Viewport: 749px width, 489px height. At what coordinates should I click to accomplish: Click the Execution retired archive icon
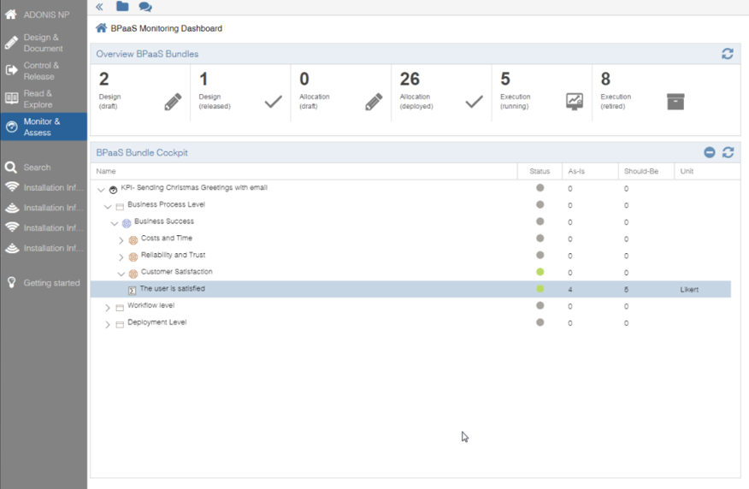[675, 102]
